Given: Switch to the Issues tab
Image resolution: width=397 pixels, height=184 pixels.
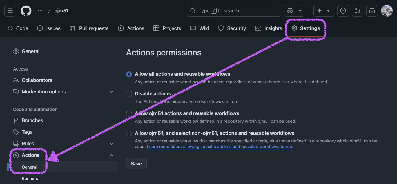Looking at the screenshot, I should [49, 28].
